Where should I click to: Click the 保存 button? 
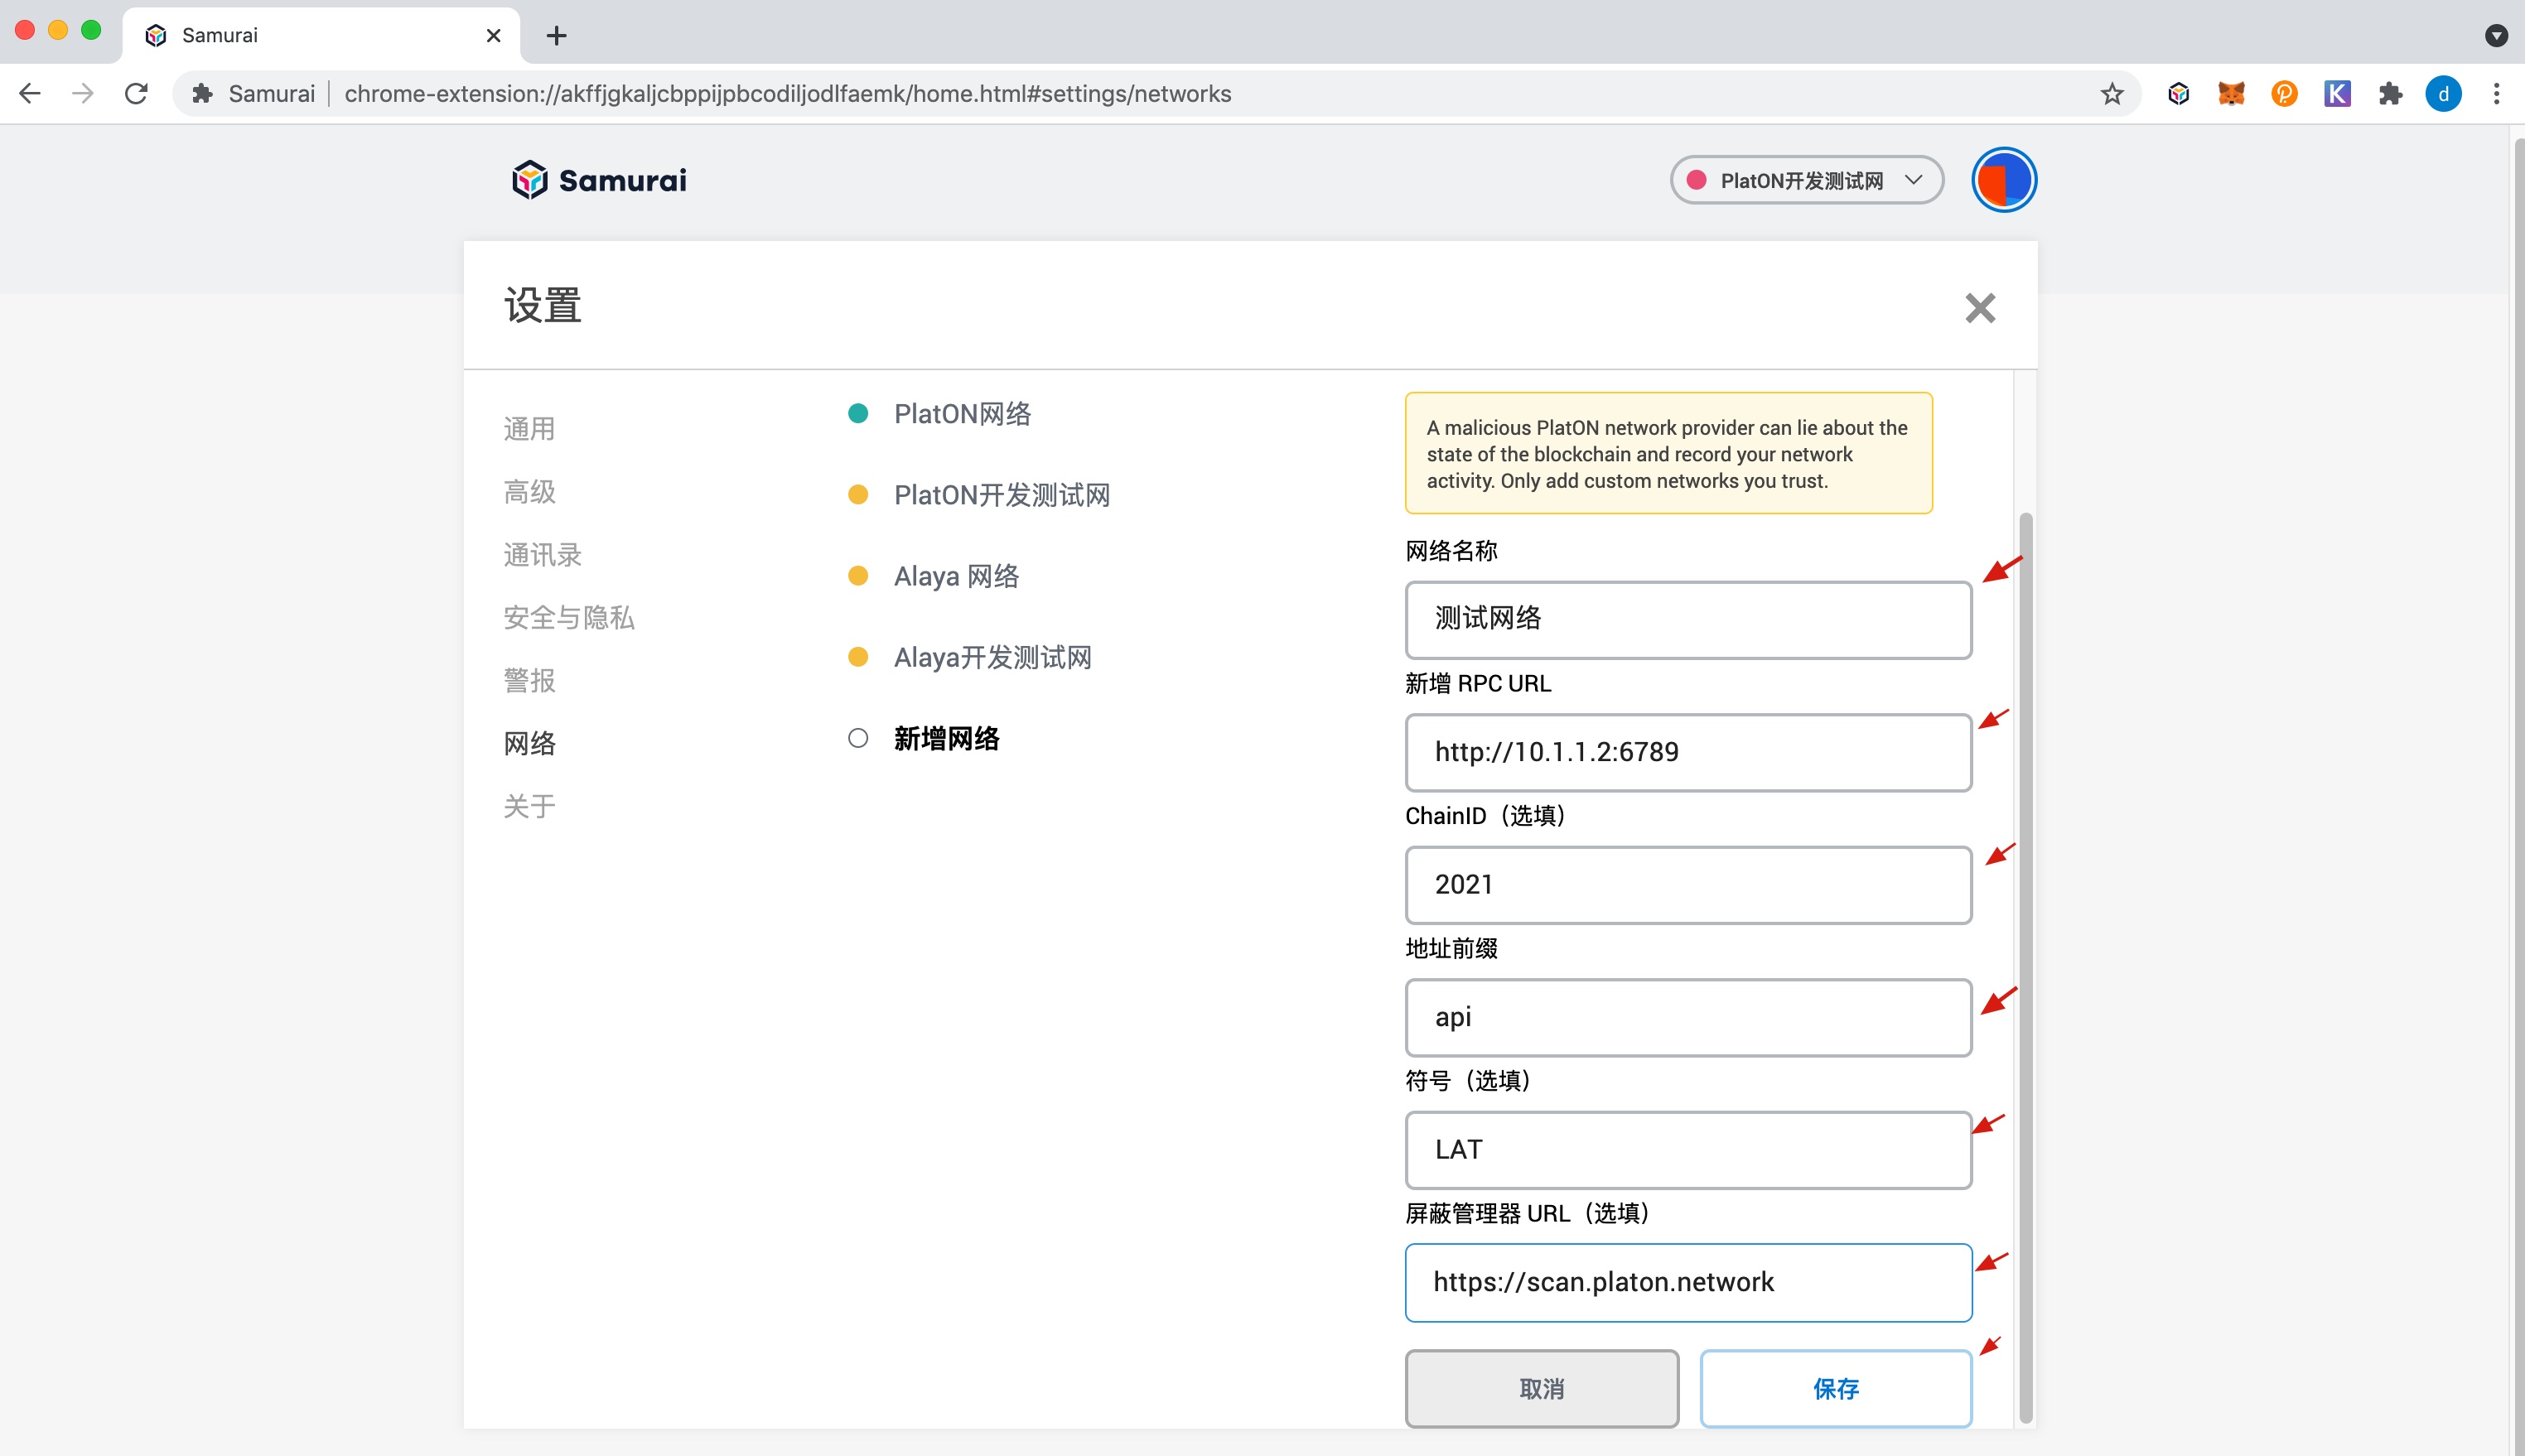point(1836,1389)
